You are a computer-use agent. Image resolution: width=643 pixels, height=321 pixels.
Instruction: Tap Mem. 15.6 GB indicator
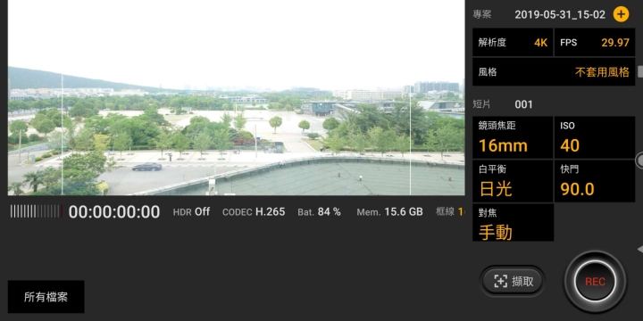click(389, 211)
